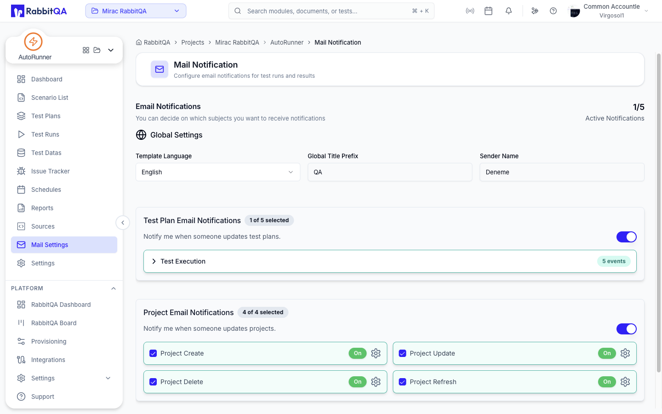Image resolution: width=662 pixels, height=414 pixels.
Task: Open the help question mark icon
Action: (554, 11)
